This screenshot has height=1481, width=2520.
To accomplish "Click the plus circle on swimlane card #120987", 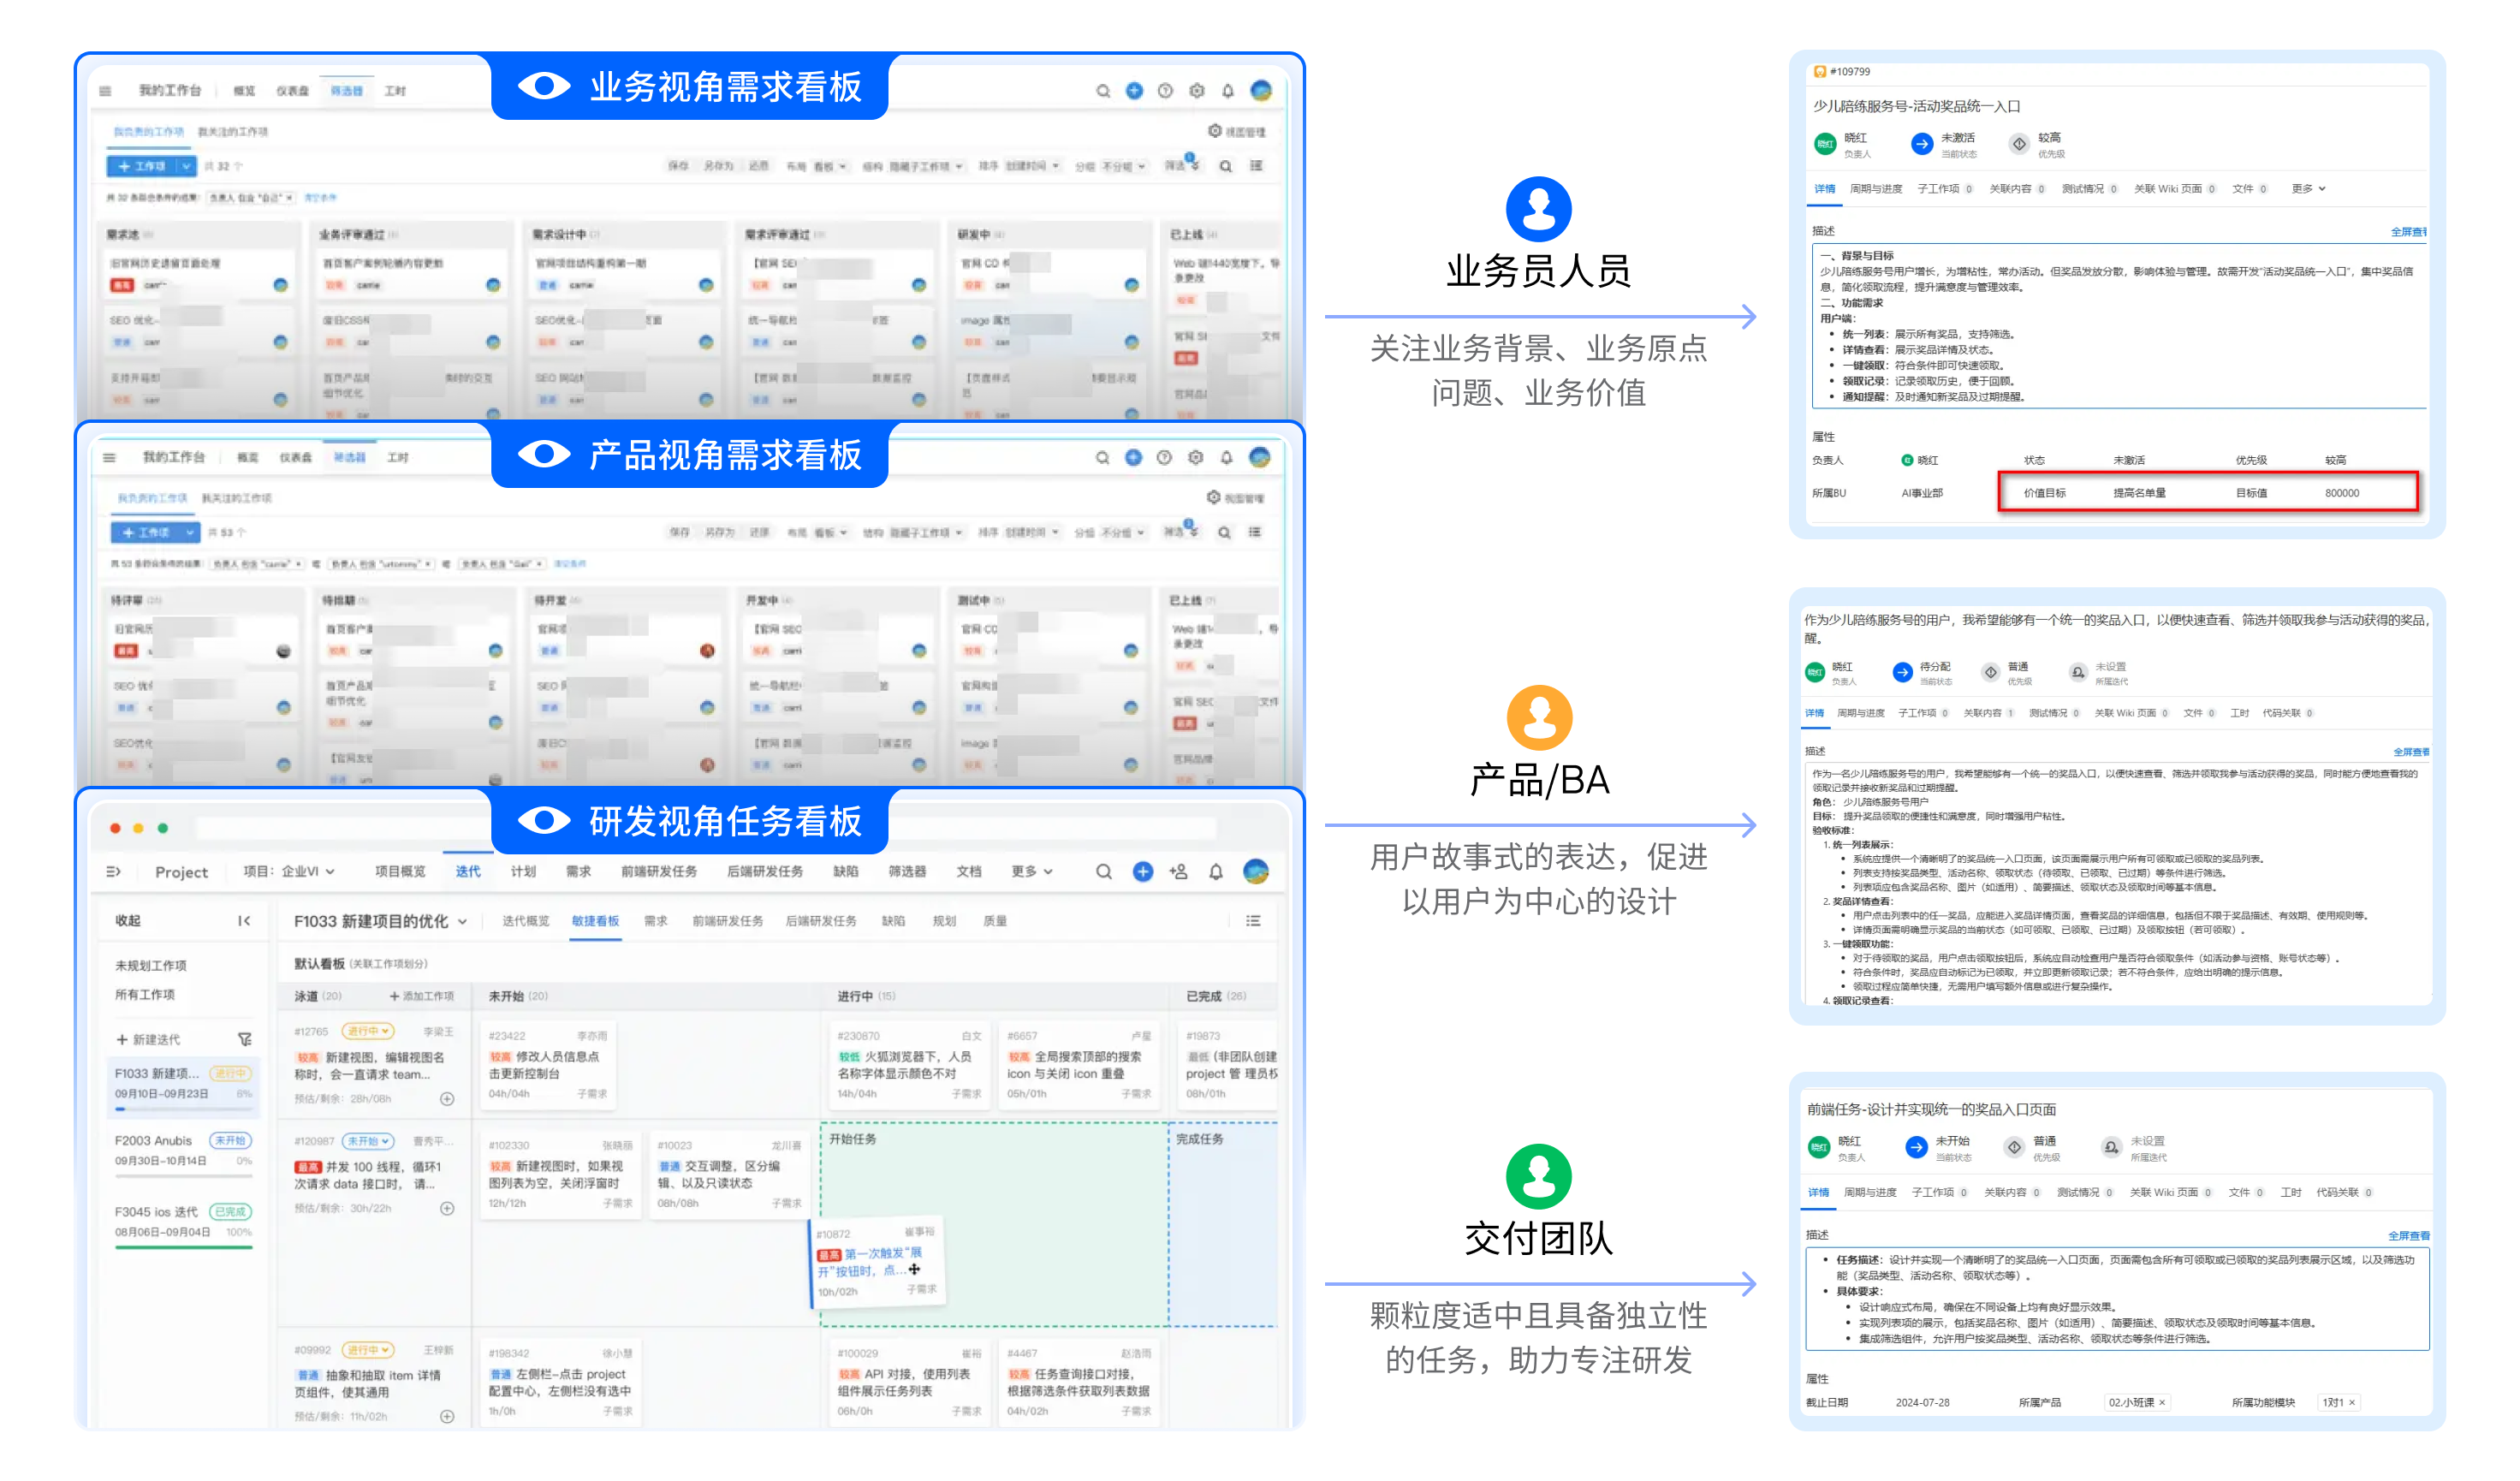I will pos(447,1208).
